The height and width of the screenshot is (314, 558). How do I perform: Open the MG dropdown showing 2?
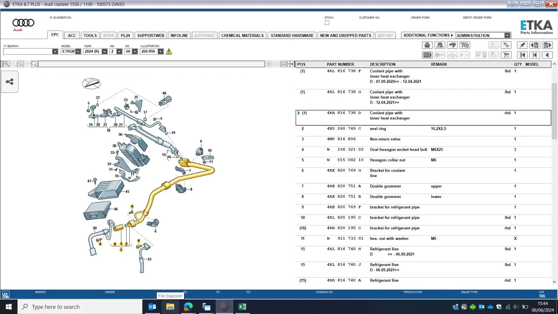point(119,52)
